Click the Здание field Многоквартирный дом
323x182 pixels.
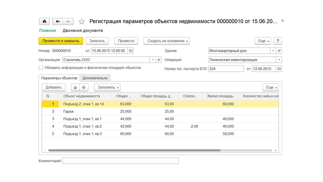tap(239, 51)
